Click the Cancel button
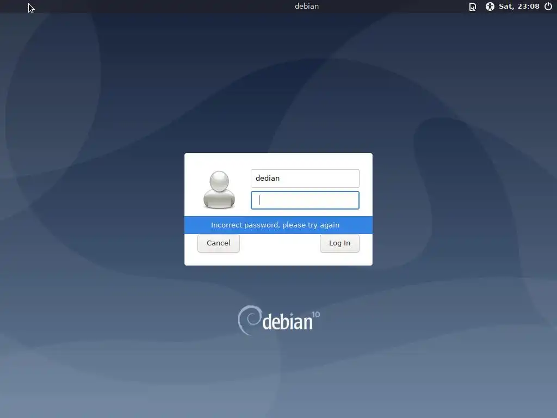The image size is (557, 418). pos(219,243)
